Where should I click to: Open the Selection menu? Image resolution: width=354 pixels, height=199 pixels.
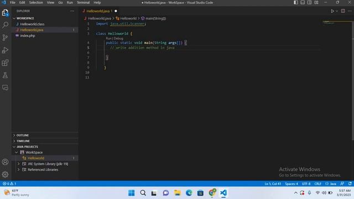(x=36, y=2)
